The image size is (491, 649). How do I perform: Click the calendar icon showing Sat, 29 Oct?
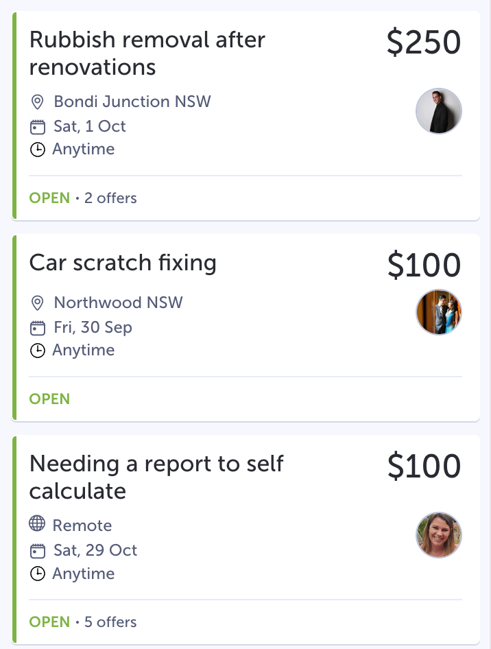[x=39, y=550]
